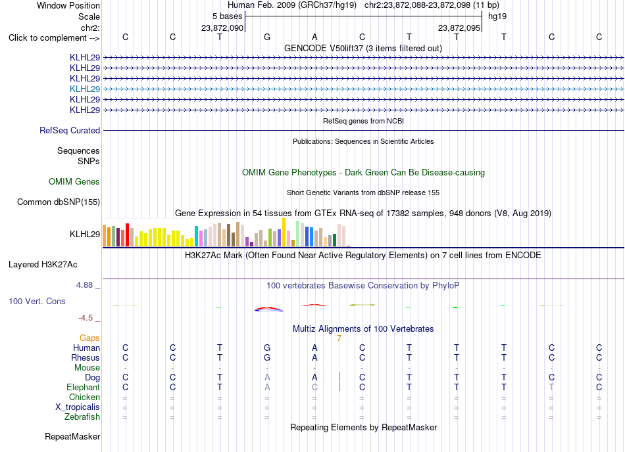Click the Common dbSNP(155) track label
625x452 pixels.
click(58, 202)
